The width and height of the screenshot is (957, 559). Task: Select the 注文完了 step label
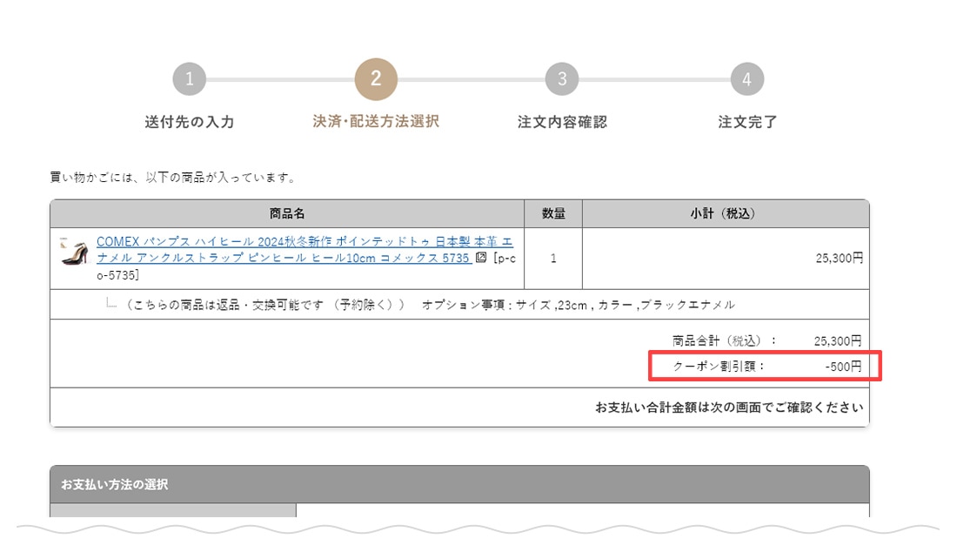click(746, 122)
